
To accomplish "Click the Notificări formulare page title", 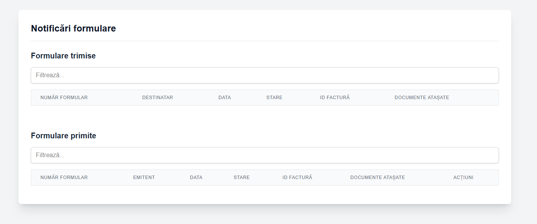I will [73, 28].
